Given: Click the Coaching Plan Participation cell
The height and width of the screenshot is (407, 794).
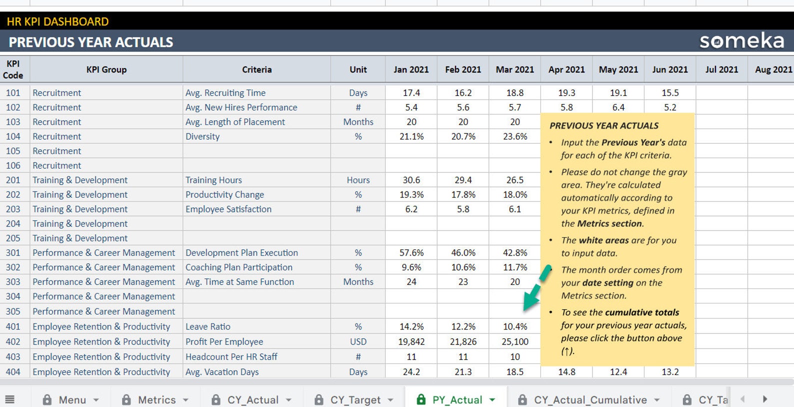Looking at the screenshot, I should point(257,267).
